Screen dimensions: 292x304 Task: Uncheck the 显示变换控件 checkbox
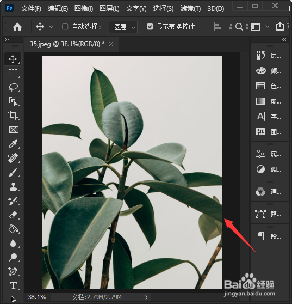pos(150,27)
